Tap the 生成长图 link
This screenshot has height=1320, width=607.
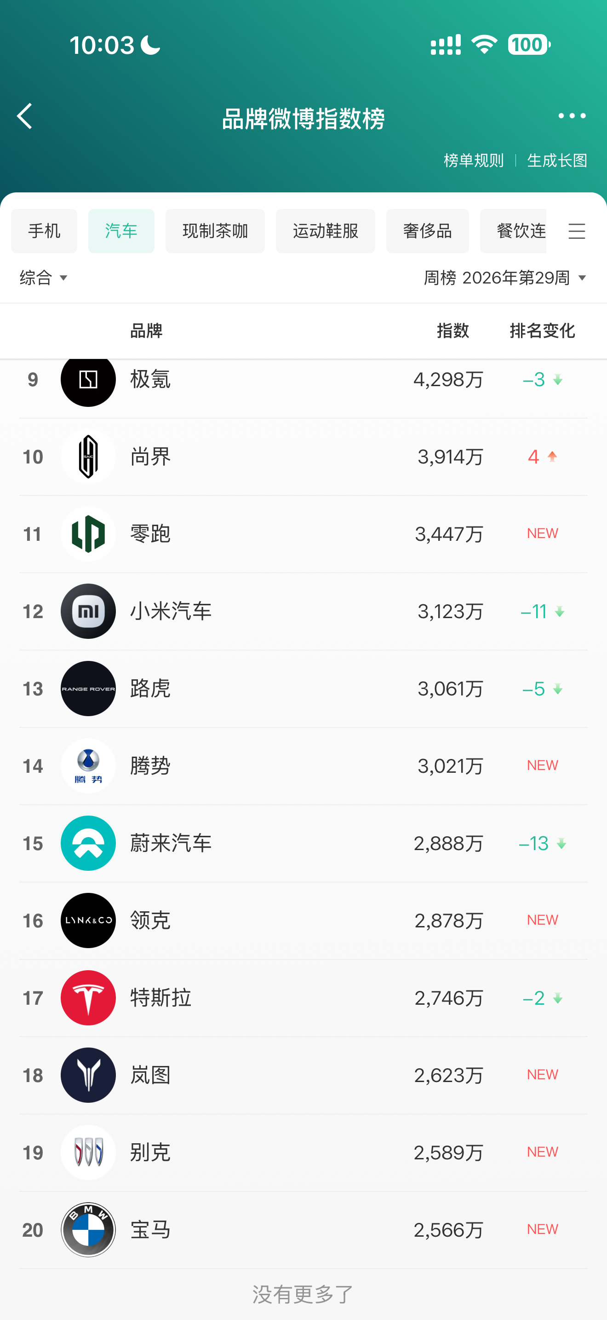(557, 160)
